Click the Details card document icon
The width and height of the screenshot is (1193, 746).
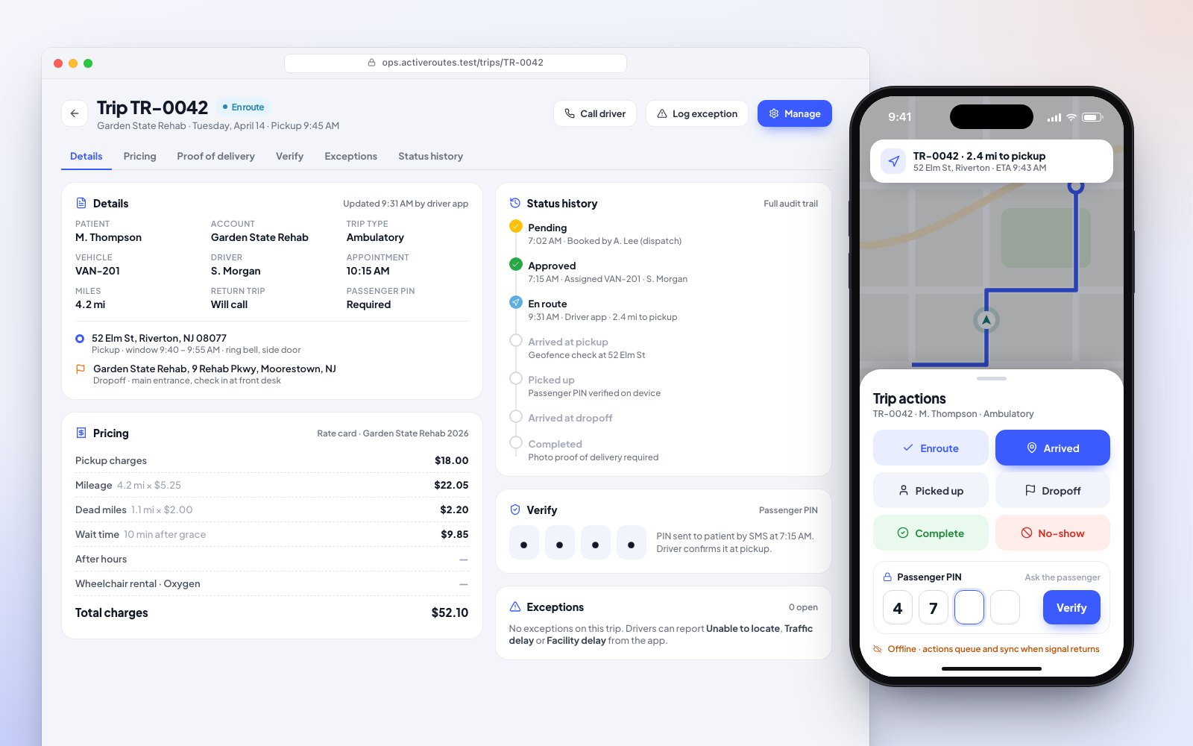tap(81, 203)
